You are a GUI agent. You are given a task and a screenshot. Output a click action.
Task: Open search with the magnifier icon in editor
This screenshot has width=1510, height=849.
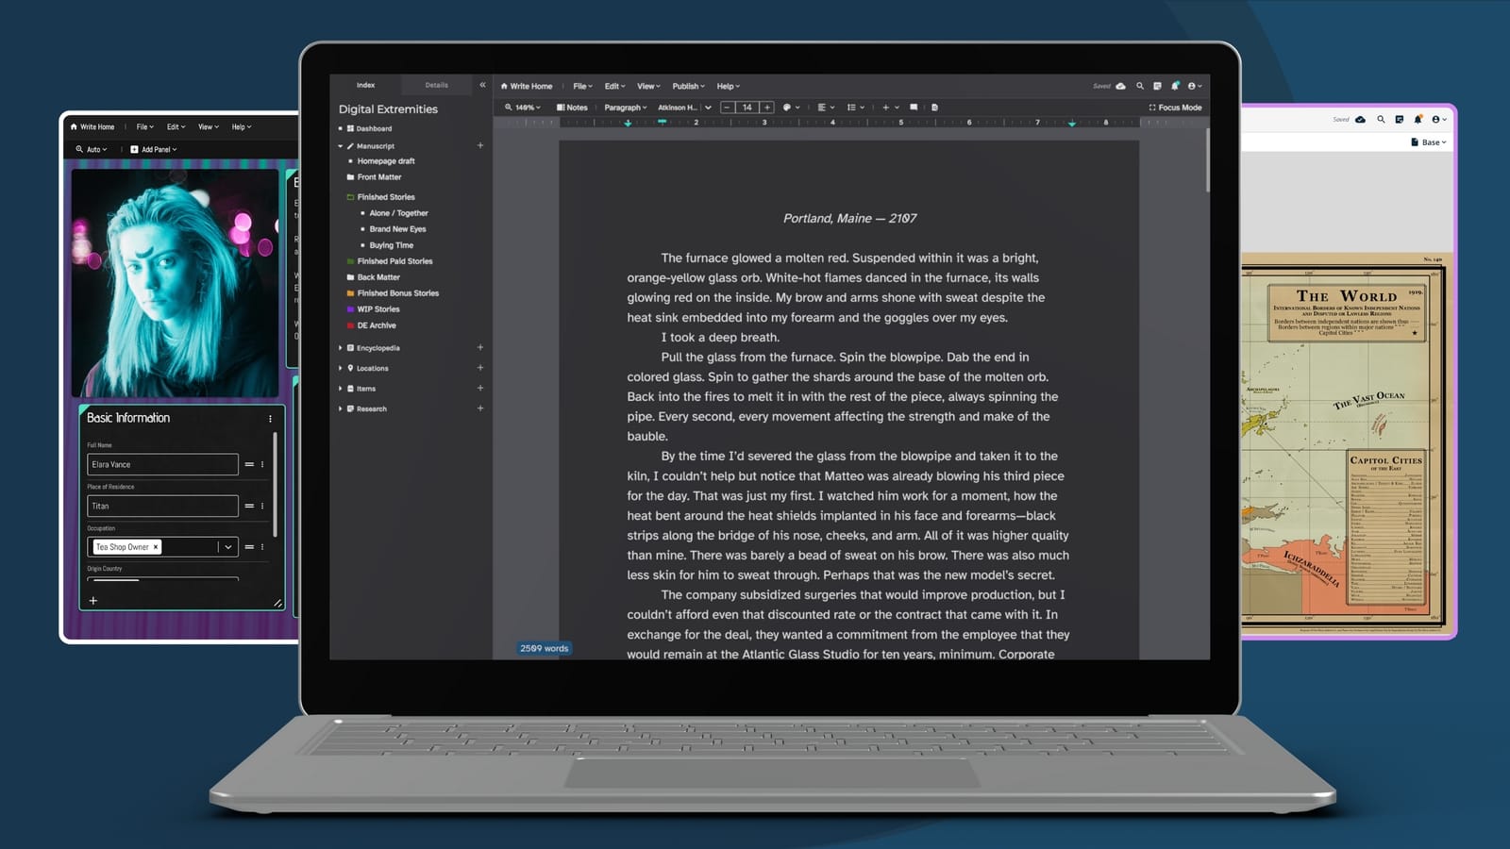tap(1139, 86)
